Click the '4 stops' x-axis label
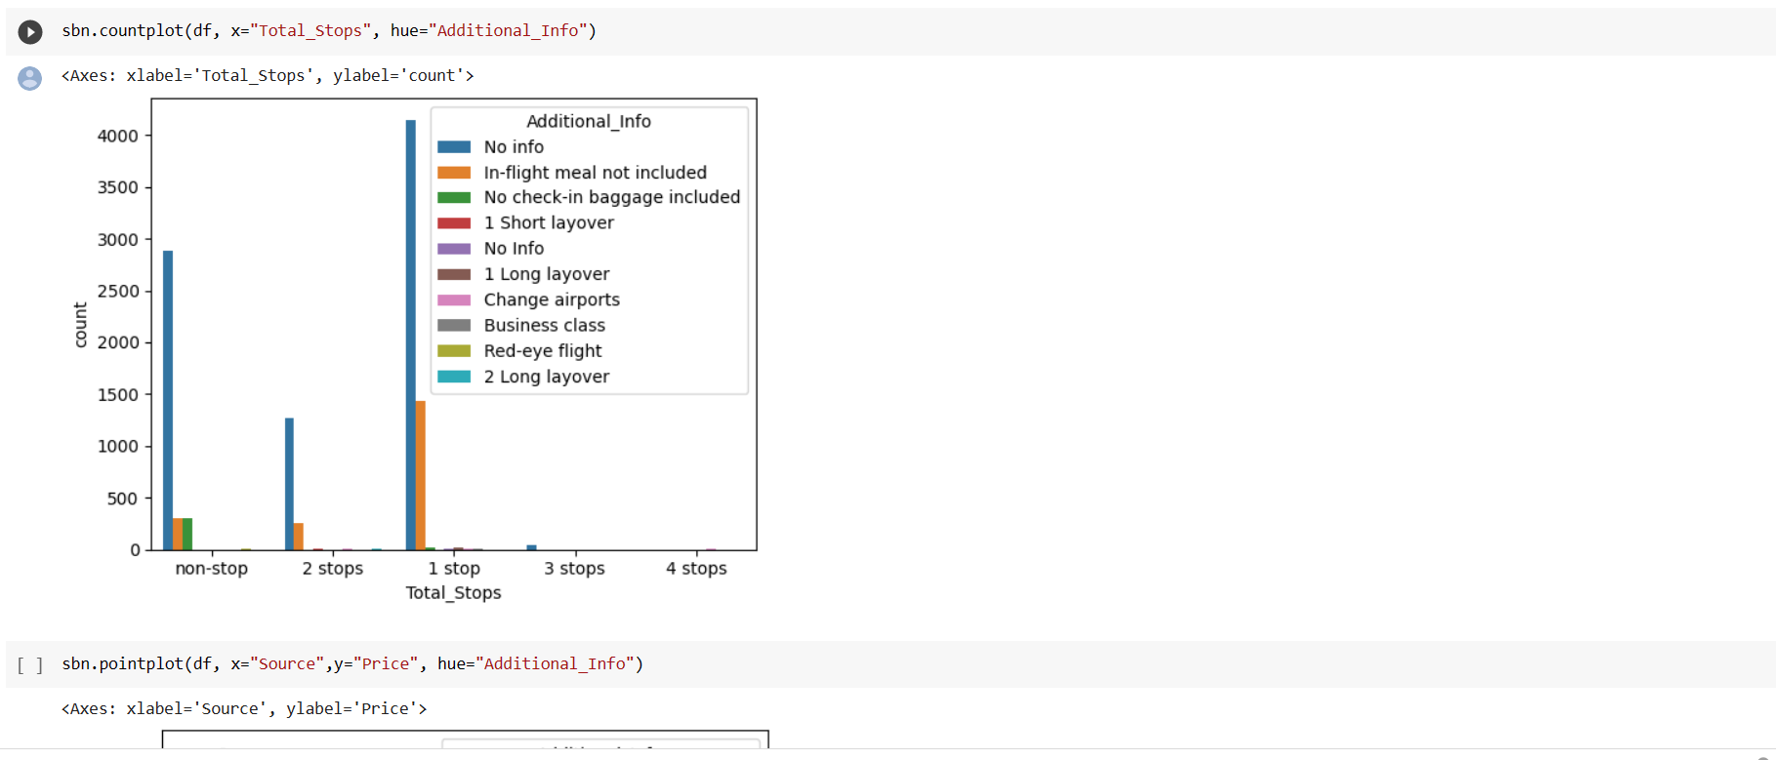This screenshot has height=760, width=1776. [x=696, y=568]
